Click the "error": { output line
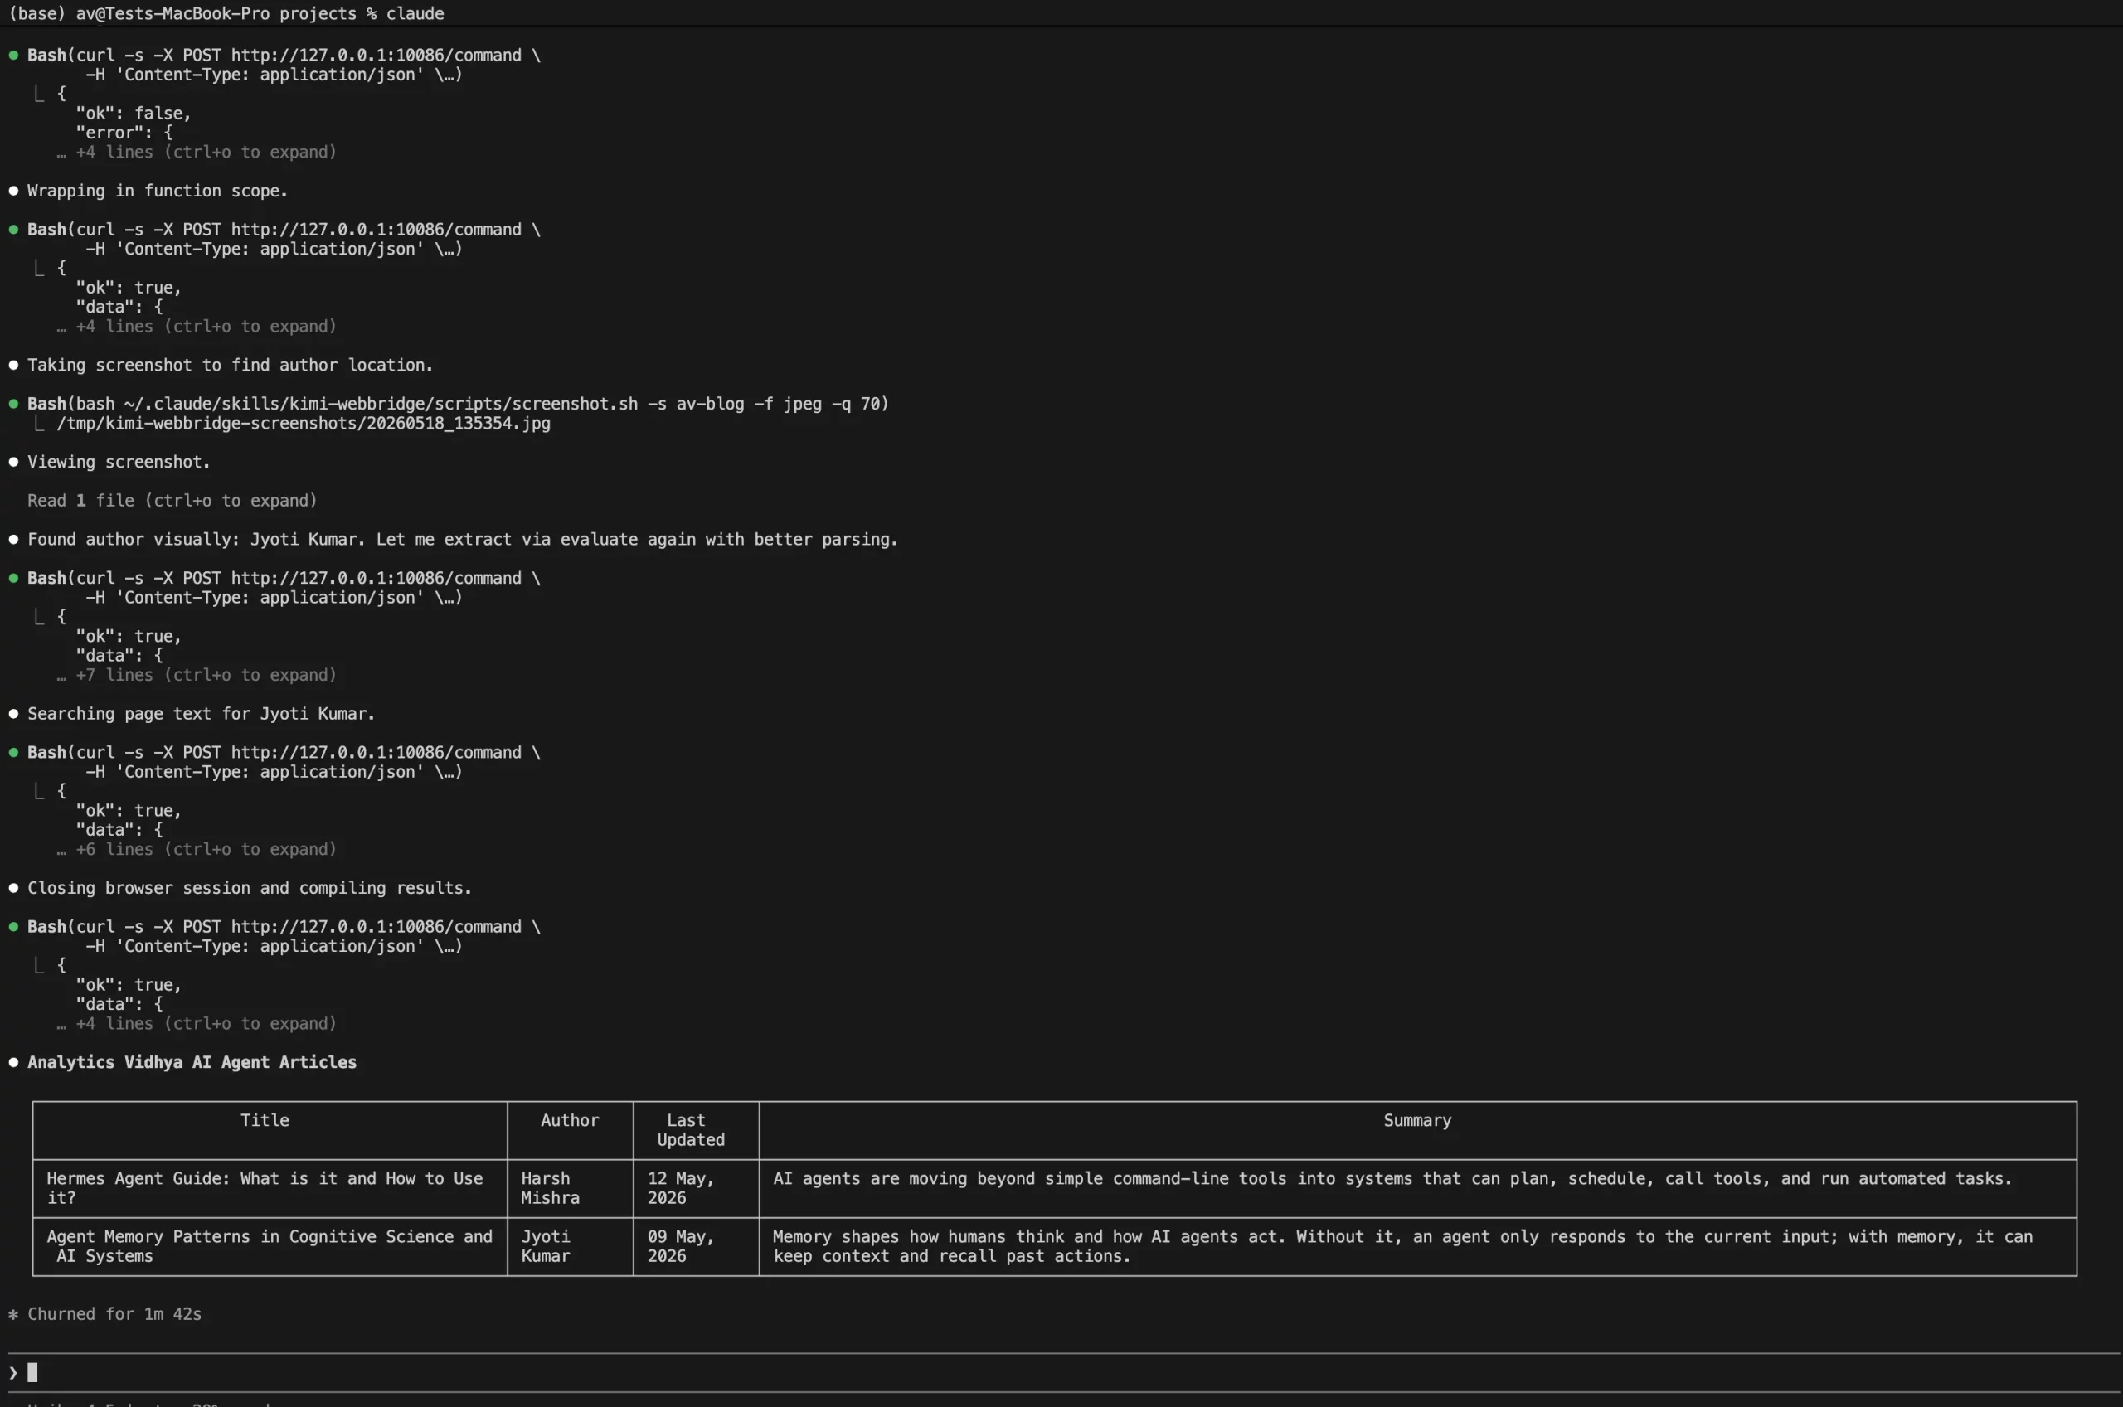Image resolution: width=2123 pixels, height=1407 pixels. [124, 133]
